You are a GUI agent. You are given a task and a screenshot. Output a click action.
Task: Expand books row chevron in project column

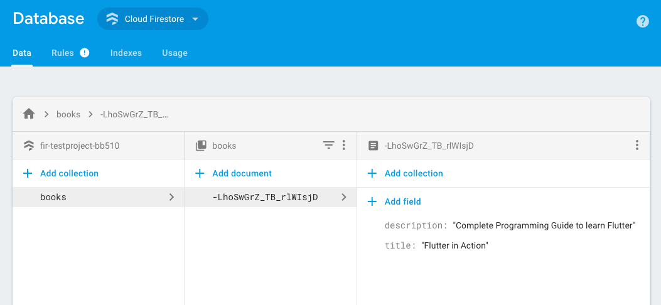pyautogui.click(x=171, y=196)
